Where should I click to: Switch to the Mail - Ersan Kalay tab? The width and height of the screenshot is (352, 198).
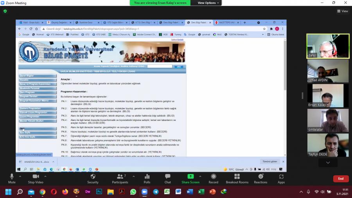tap(31, 22)
